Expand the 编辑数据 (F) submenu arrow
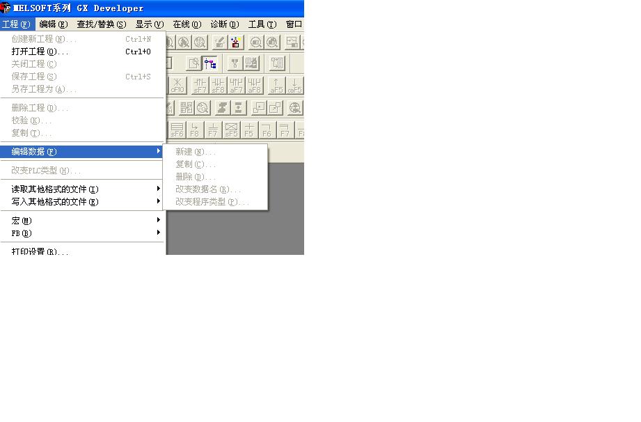 pos(159,151)
